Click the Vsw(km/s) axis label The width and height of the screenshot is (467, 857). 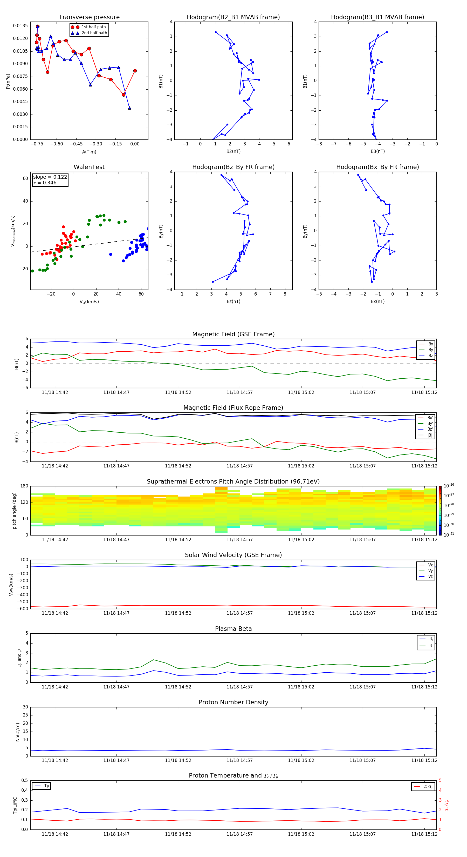[11, 585]
